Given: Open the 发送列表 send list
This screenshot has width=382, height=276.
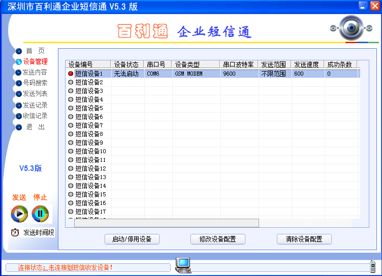Looking at the screenshot, I should coord(35,94).
